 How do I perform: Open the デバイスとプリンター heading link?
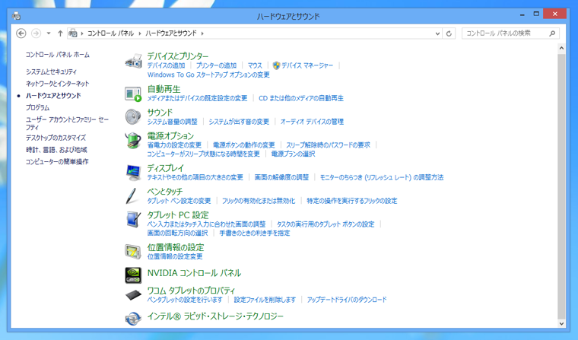coord(178,56)
